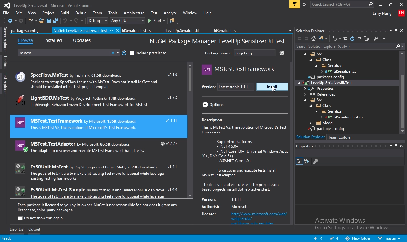Open the Version Latest stable 1.1.11 dropdown
Screen dimensions: 407x242
click(x=236, y=87)
